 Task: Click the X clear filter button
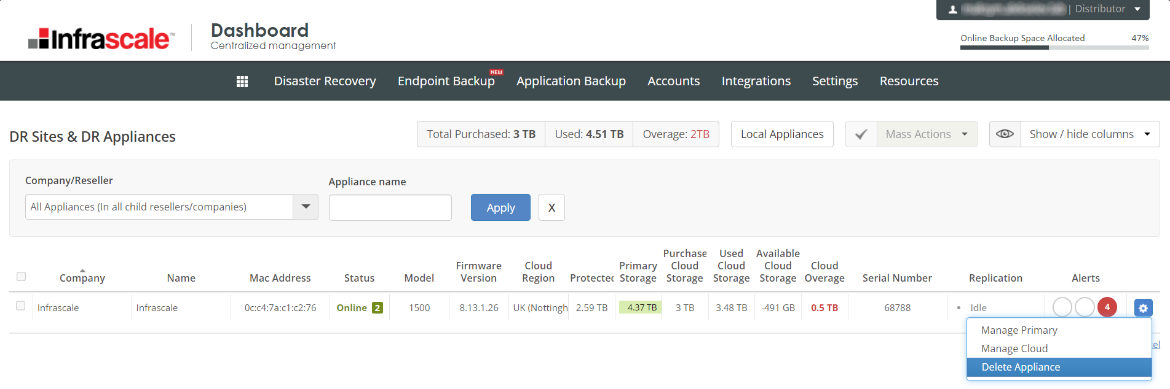pyautogui.click(x=551, y=207)
